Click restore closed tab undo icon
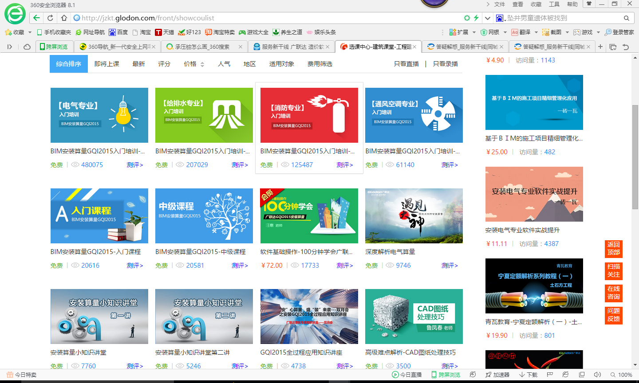The image size is (639, 383). (626, 47)
